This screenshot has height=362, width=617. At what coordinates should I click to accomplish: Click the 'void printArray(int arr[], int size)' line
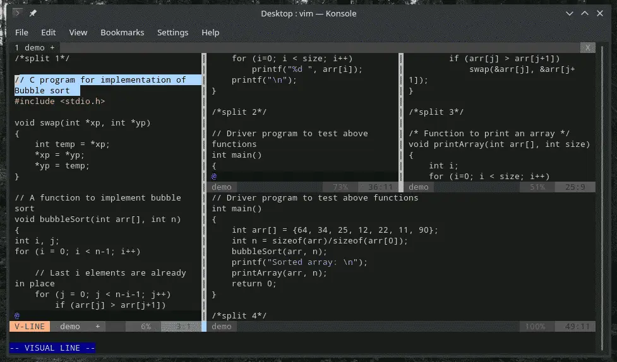[500, 144]
